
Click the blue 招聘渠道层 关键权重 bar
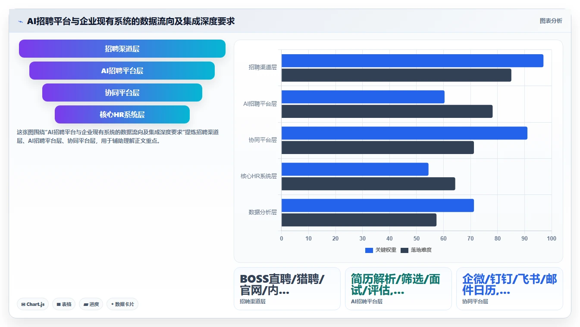pos(412,61)
